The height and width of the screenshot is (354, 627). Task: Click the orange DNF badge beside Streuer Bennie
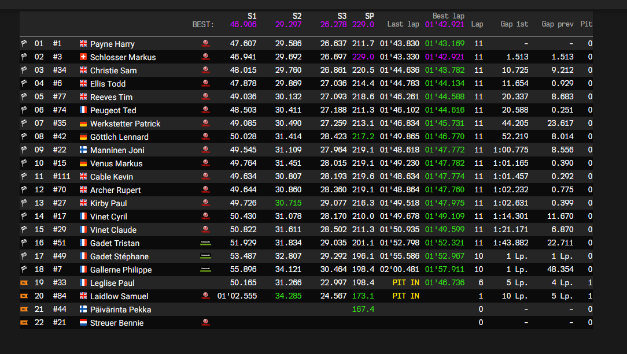[24, 323]
